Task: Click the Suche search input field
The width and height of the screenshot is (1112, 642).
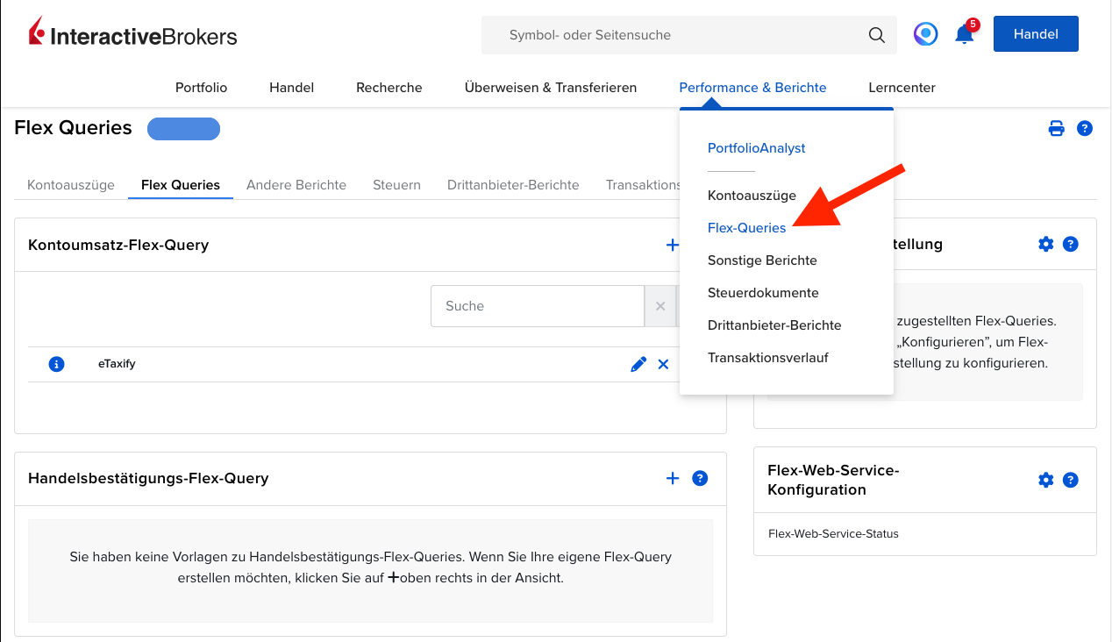Action: click(x=537, y=306)
